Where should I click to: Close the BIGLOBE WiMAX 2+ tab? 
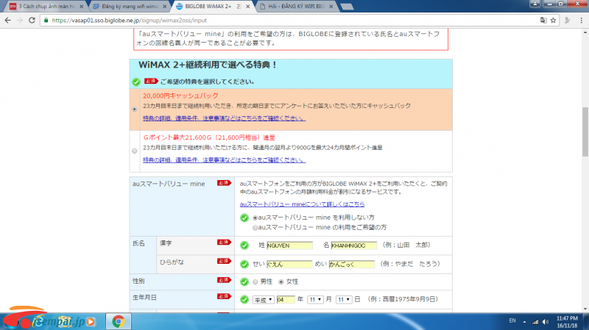click(x=248, y=7)
